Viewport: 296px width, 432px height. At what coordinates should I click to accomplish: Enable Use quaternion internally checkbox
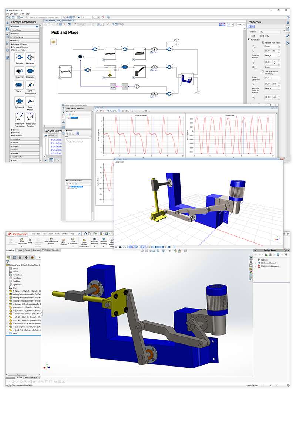pyautogui.click(x=263, y=71)
